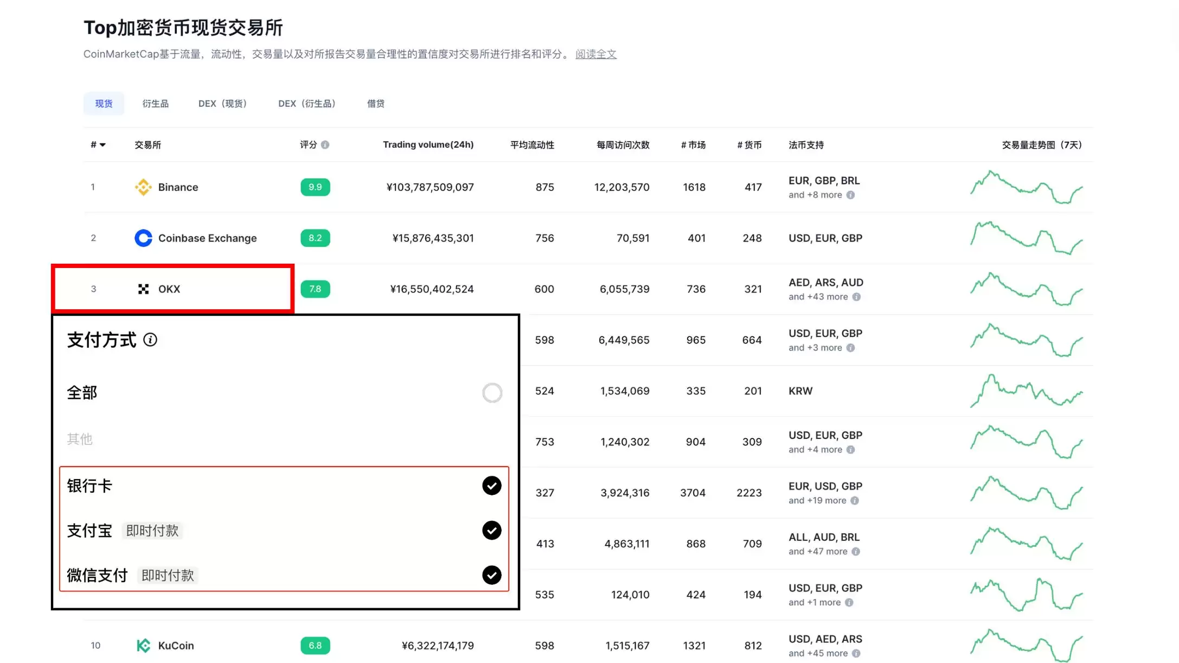Click the 阅读全文 link
The width and height of the screenshot is (1179, 663).
click(x=595, y=54)
